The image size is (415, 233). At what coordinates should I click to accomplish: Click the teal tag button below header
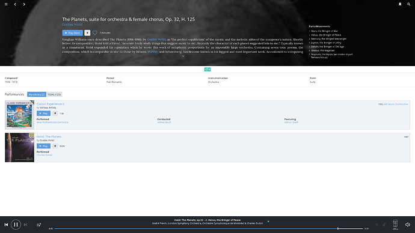tap(207, 70)
